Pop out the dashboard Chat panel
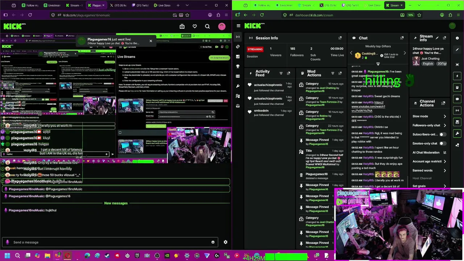 (x=402, y=38)
